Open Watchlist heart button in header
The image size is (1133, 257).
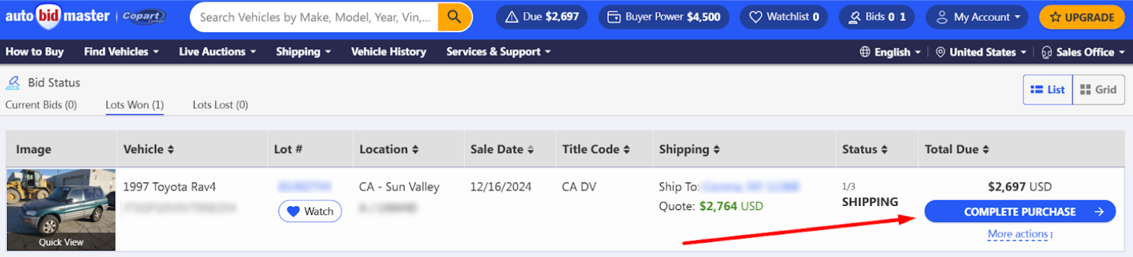click(x=783, y=17)
